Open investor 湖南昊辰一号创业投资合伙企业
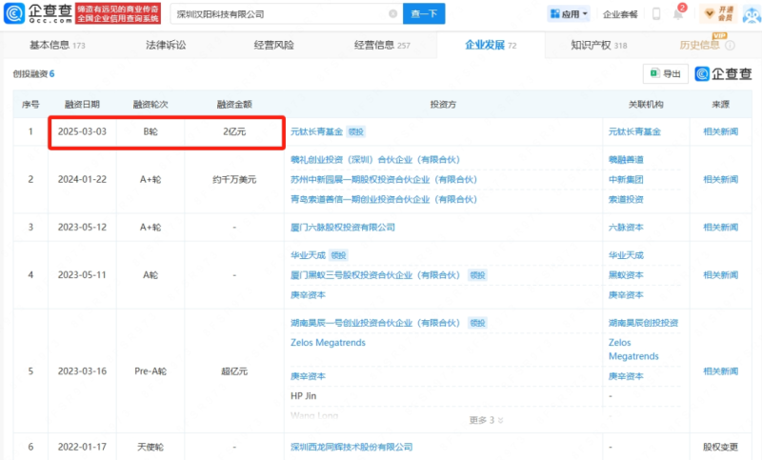 [x=374, y=323]
